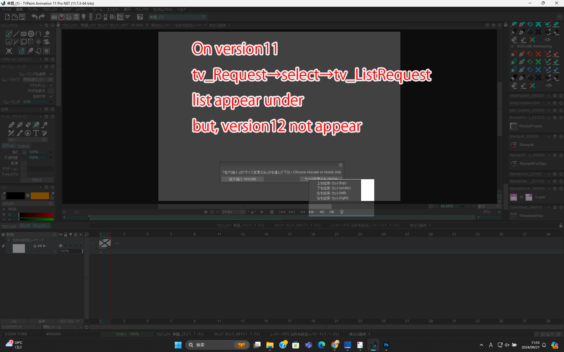This screenshot has width=564, height=352.
Task: Click the magic hat icon in toolbar
Action: point(105,17)
